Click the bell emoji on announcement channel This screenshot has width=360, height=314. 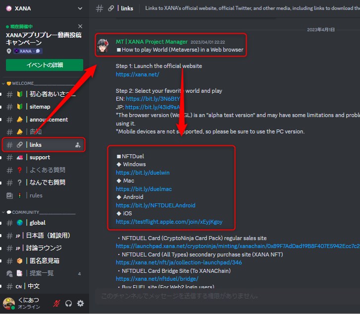tap(20, 120)
